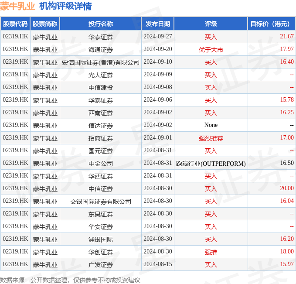Select 安信国际证券(香港)有限公司 cell
This screenshot has height=284, width=296.
click(101, 62)
